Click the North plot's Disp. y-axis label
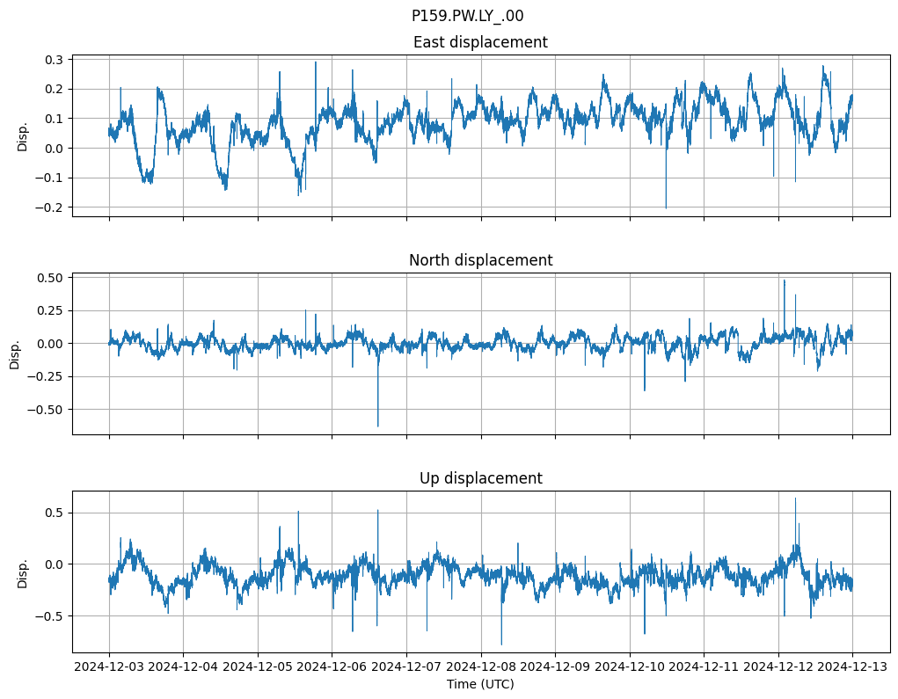The width and height of the screenshot is (898, 699). pyautogui.click(x=16, y=354)
